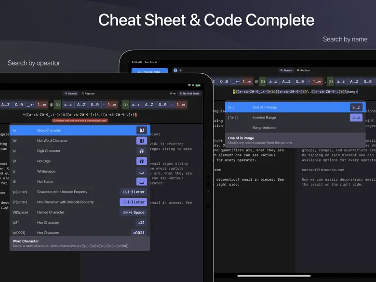Click purple 'UN{–} Letter' badge for Not Character

point(134,202)
